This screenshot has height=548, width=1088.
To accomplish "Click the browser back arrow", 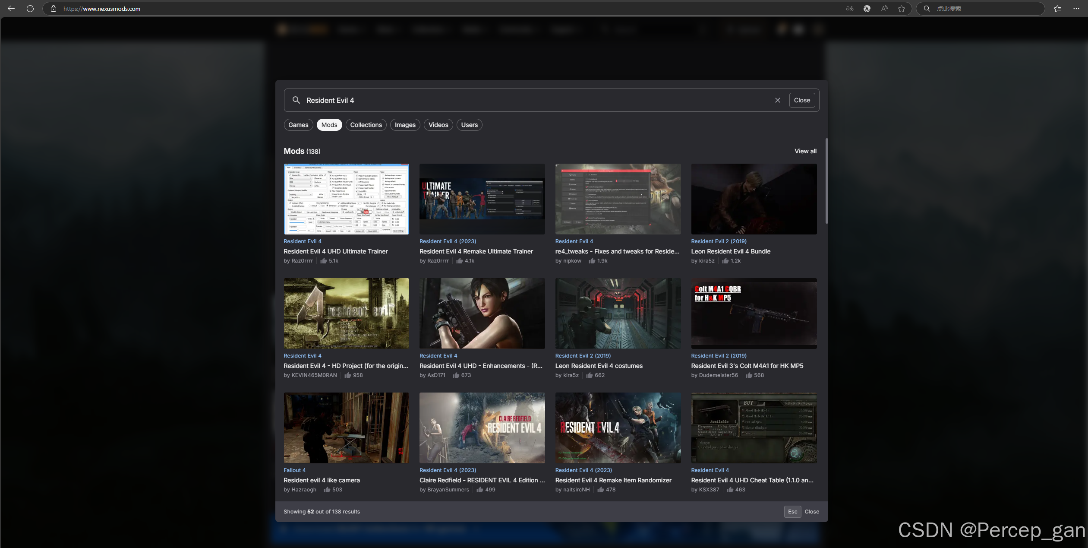I will click(11, 9).
